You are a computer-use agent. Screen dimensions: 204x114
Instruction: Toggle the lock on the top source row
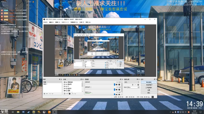pos(67,82)
